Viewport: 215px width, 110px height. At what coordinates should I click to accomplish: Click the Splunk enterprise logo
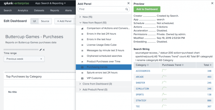point(16,3)
